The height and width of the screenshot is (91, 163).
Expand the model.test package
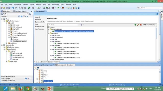tap(7, 43)
